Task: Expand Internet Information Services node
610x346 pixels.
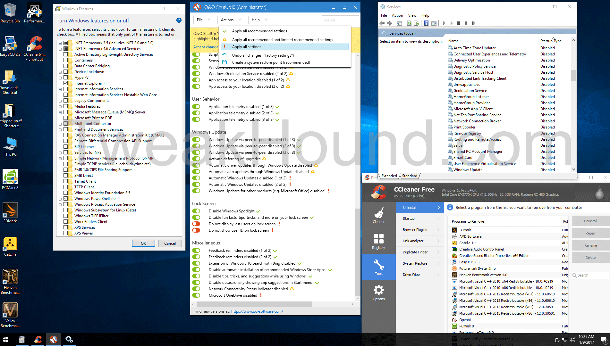Action: click(x=60, y=89)
